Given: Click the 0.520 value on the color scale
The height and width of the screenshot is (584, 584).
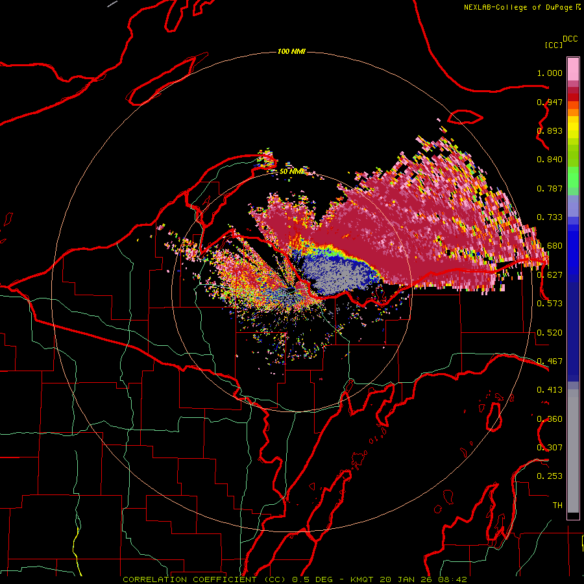Looking at the screenshot, I should [550, 333].
